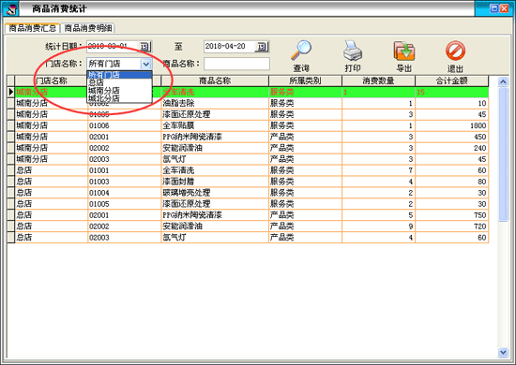Viewport: 516px width, 365px height.
Task: Open the start date calendar picker
Action: tap(144, 46)
